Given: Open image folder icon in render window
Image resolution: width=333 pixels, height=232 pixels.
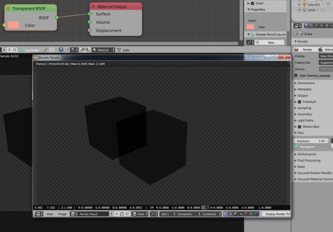Looking at the screenshot, I should point(122,214).
